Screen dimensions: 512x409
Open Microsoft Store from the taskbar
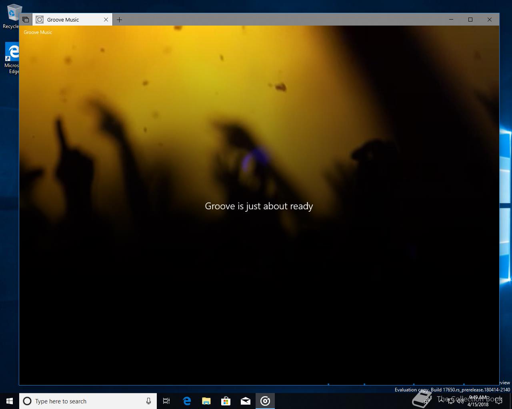(x=226, y=401)
